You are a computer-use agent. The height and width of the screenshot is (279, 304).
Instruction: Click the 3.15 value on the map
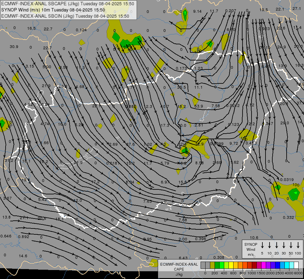tap(30, 66)
